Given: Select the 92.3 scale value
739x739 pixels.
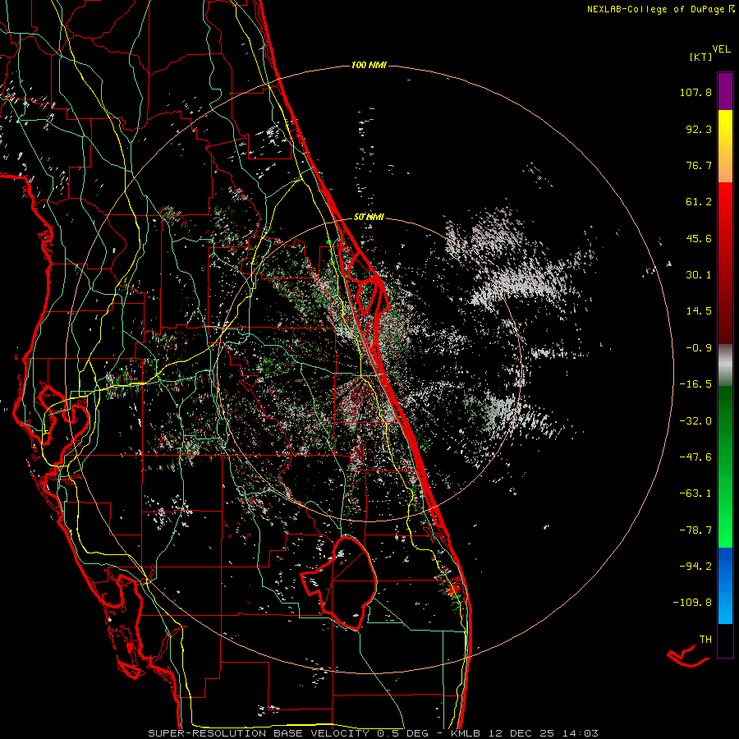Looking at the screenshot, I should point(699,129).
